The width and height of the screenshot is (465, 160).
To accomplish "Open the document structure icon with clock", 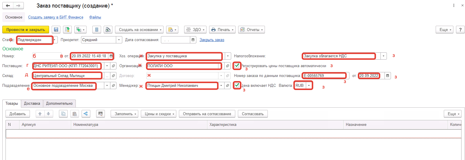I will point(108,30).
